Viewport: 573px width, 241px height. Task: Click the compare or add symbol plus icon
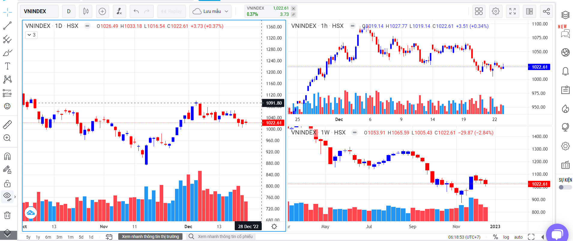tap(102, 11)
